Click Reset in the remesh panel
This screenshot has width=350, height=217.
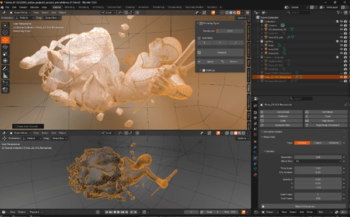click(x=232, y=62)
